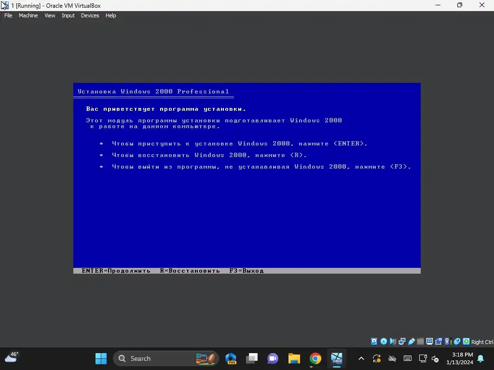
Task: Select the VirtualBox 2000 VM taskbar icon
Action: click(336, 358)
